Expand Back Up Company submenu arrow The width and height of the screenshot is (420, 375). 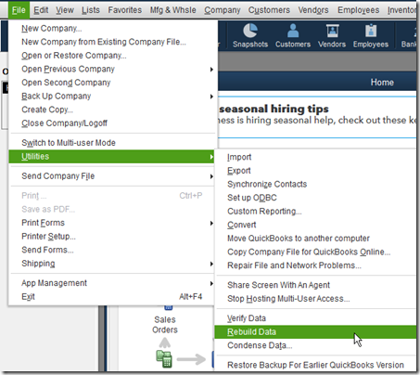coord(211,97)
